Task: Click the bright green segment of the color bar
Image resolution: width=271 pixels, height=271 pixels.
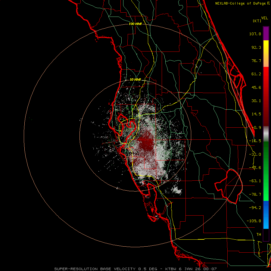Action: pos(266,171)
